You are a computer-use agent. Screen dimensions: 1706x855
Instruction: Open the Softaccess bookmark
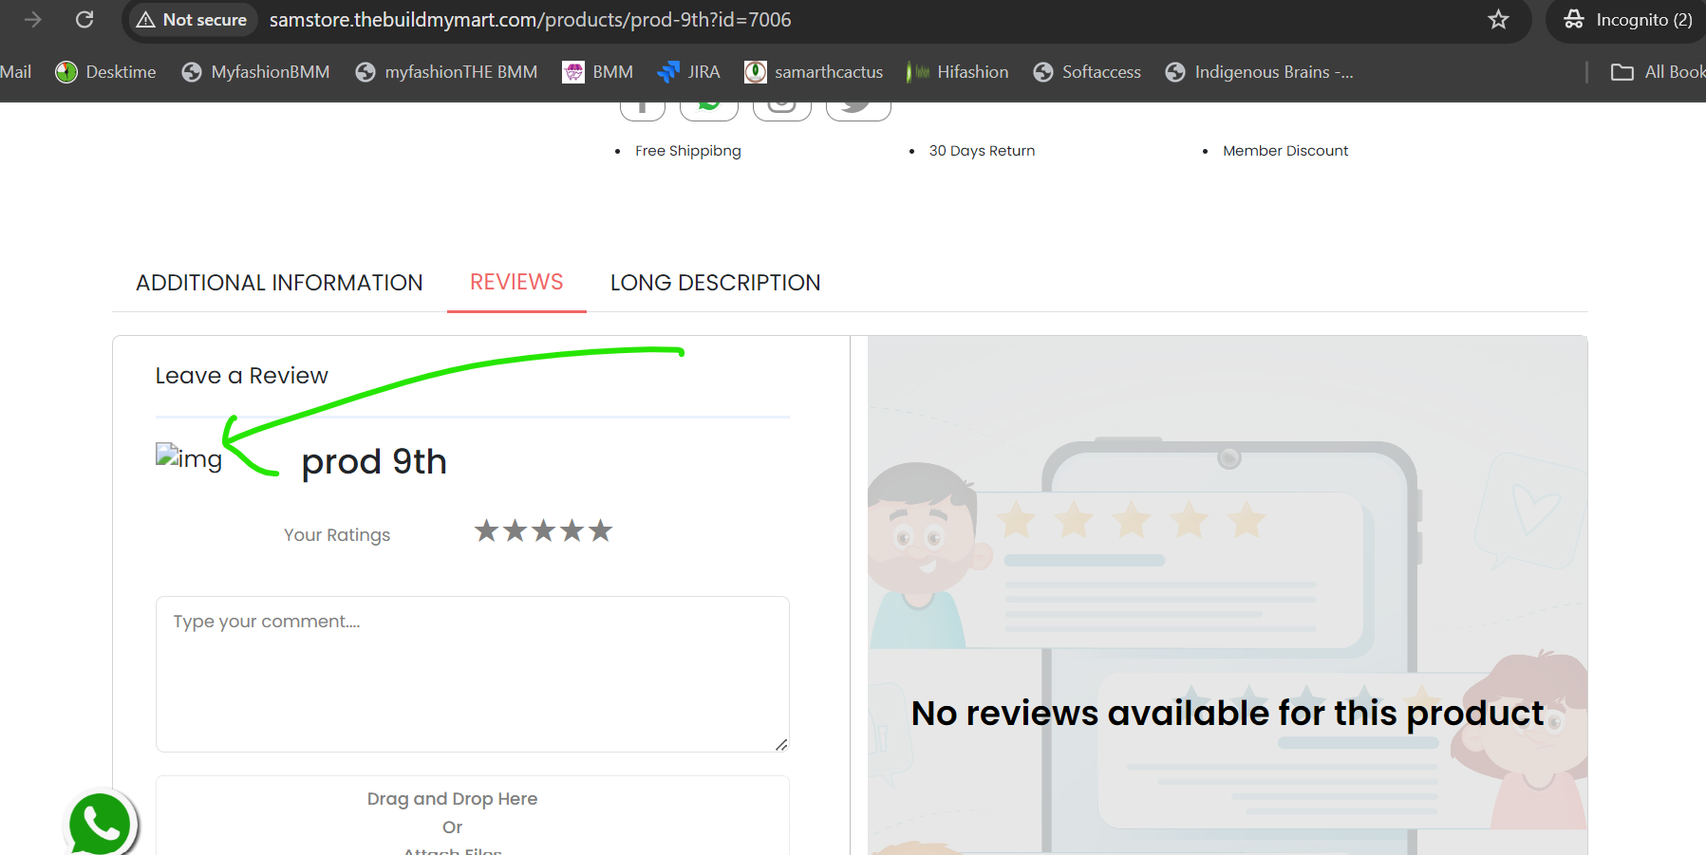pyautogui.click(x=1087, y=72)
